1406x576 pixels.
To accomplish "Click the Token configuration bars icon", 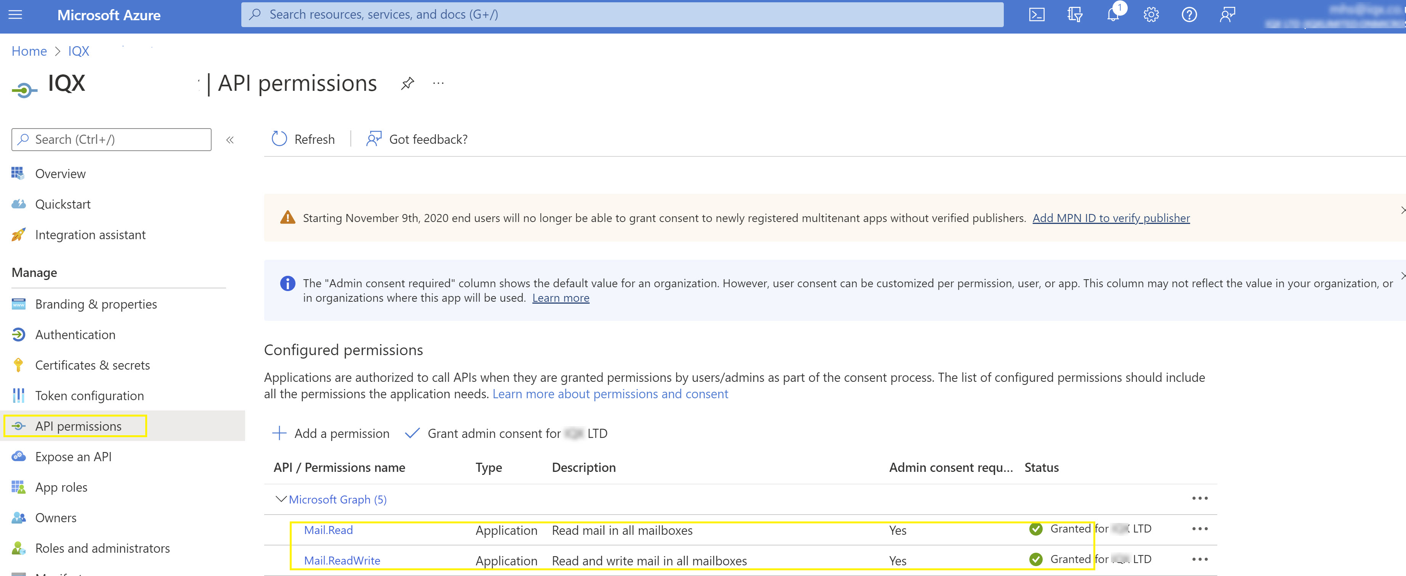I will click(18, 396).
